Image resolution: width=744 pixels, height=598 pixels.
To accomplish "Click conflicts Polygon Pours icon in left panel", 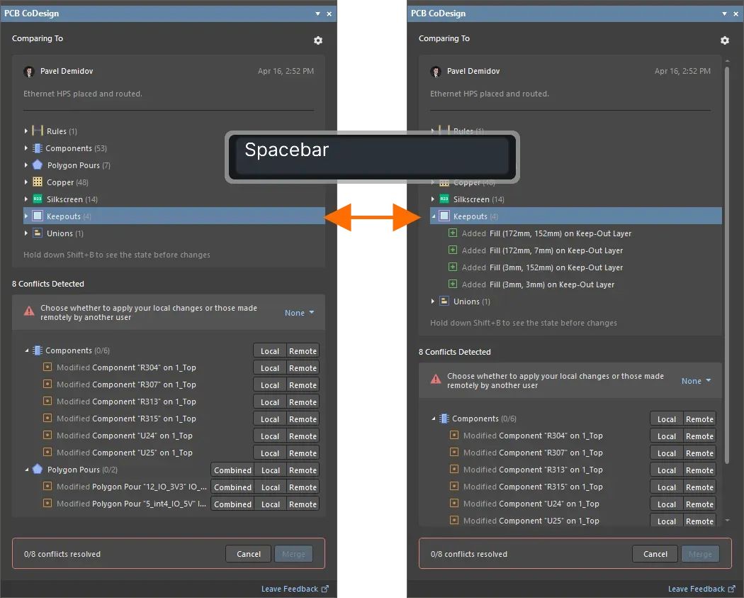I will coord(38,470).
